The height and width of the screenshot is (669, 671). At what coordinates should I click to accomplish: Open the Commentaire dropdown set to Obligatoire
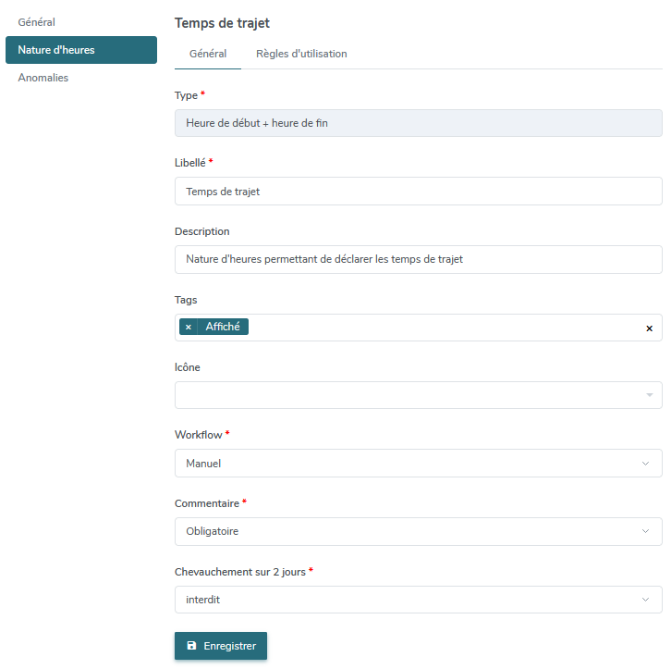pyautogui.click(x=419, y=531)
